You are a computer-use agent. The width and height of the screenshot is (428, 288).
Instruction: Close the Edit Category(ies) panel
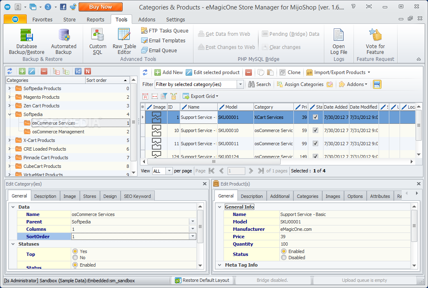coord(205,184)
